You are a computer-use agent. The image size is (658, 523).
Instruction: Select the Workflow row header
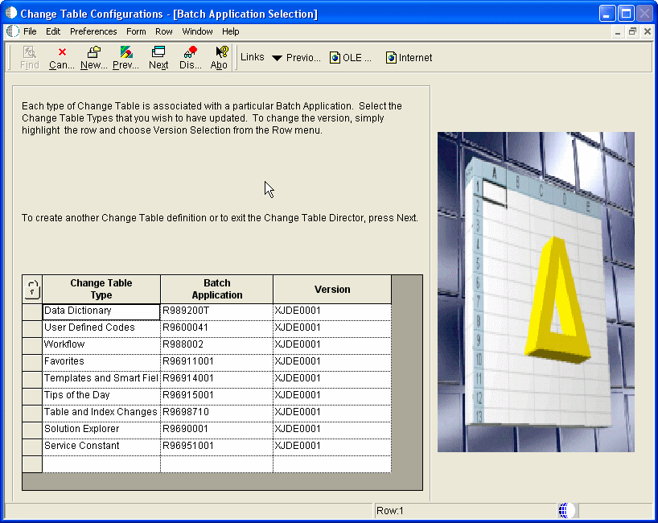32,345
